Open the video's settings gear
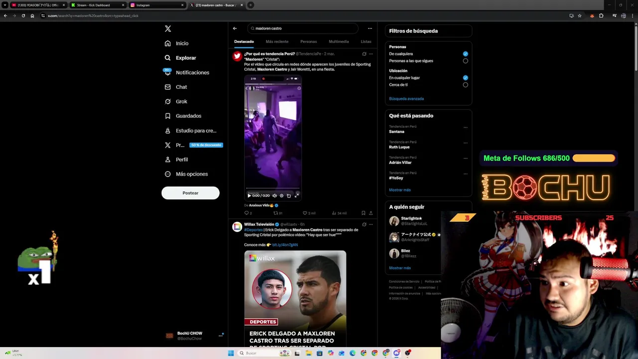 click(x=282, y=195)
